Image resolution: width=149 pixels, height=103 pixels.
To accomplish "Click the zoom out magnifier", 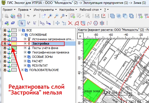I will tap(56, 16).
